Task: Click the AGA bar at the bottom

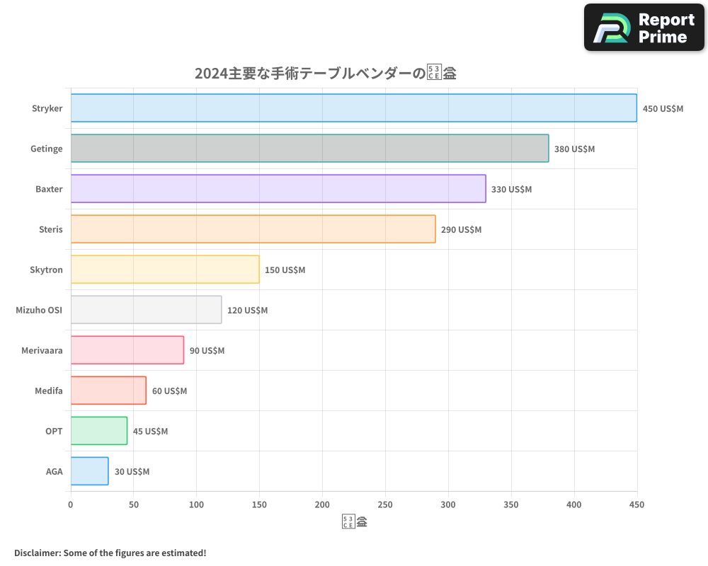Action: tap(88, 471)
